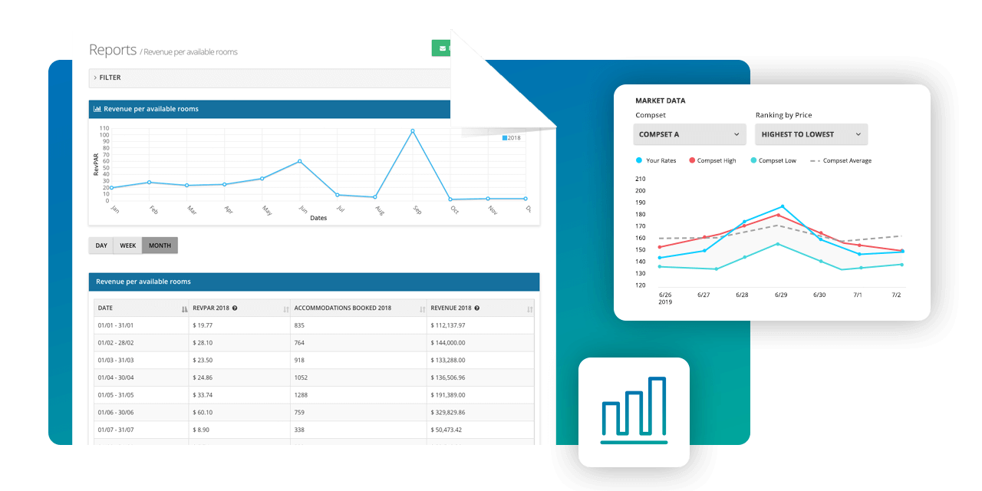The image size is (982, 491).
Task: Click the Reports breadcrumb title
Action: (x=113, y=50)
